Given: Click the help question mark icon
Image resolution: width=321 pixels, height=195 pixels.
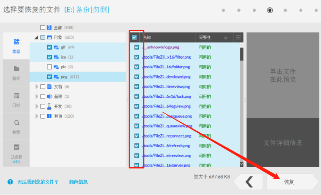Looking at the screenshot, I should click(x=10, y=182).
